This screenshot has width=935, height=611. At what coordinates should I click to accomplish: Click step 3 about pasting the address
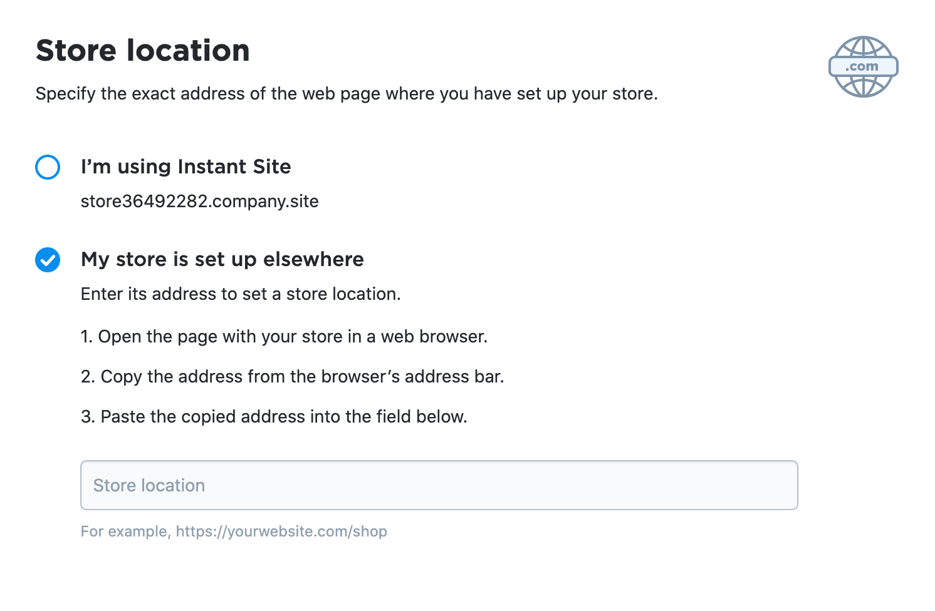(274, 417)
